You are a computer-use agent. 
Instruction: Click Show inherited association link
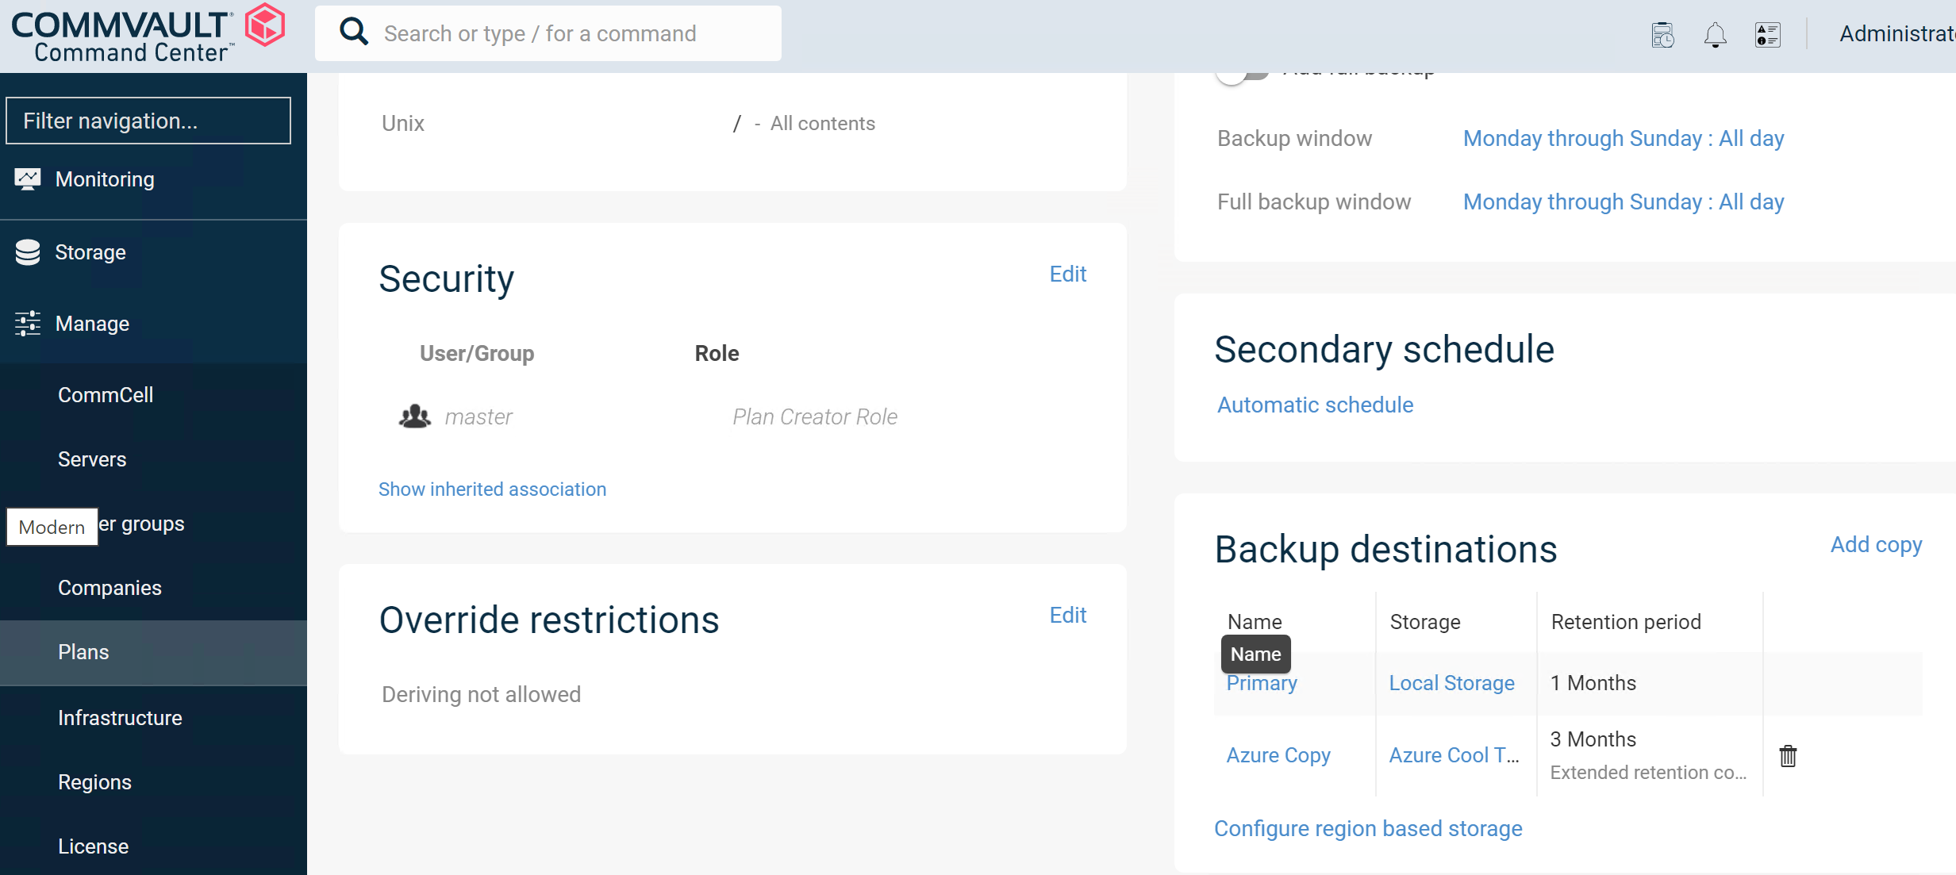point(493,489)
